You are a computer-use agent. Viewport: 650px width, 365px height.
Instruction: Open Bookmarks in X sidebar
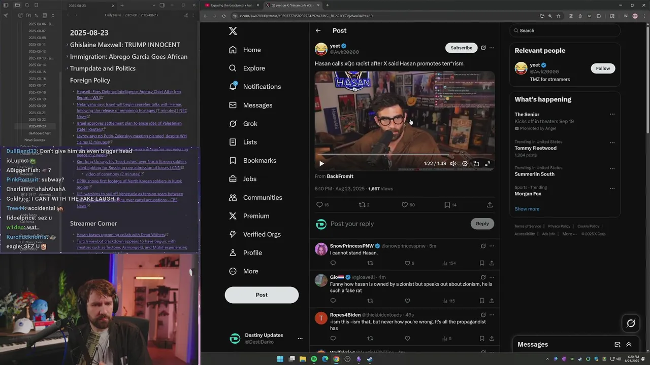(252, 160)
